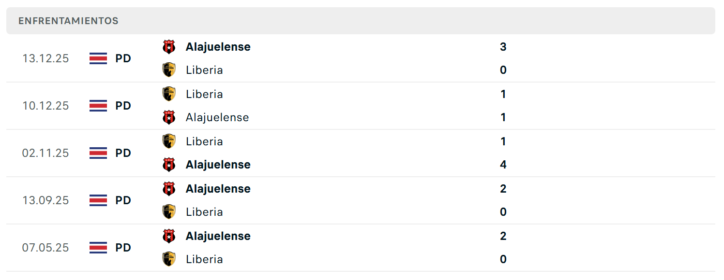Viewport: 724px width, 280px height.
Task: Click Alajuelense crest in 13.09.25 match
Action: [x=169, y=189]
